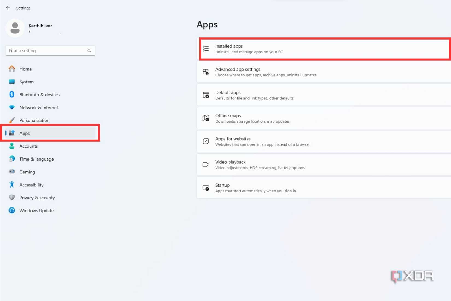This screenshot has width=451, height=301.
Task: Type in the Find a setting field
Action: [x=46, y=51]
